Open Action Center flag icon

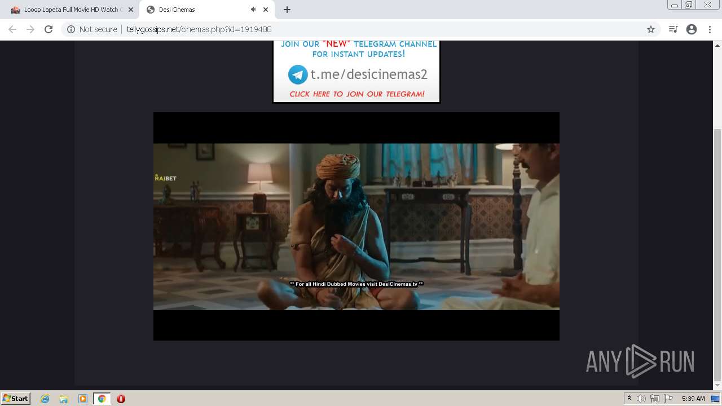[x=668, y=399]
